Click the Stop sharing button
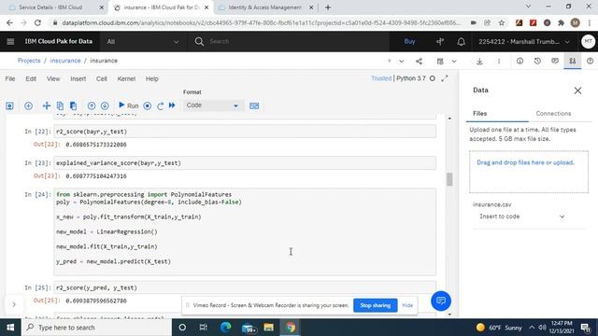 [x=376, y=305]
